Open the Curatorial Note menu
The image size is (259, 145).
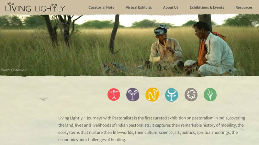(x=101, y=7)
